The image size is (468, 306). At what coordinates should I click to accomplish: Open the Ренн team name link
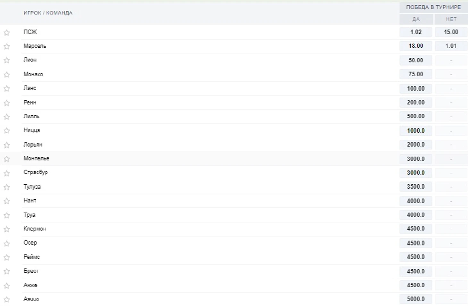tap(30, 102)
